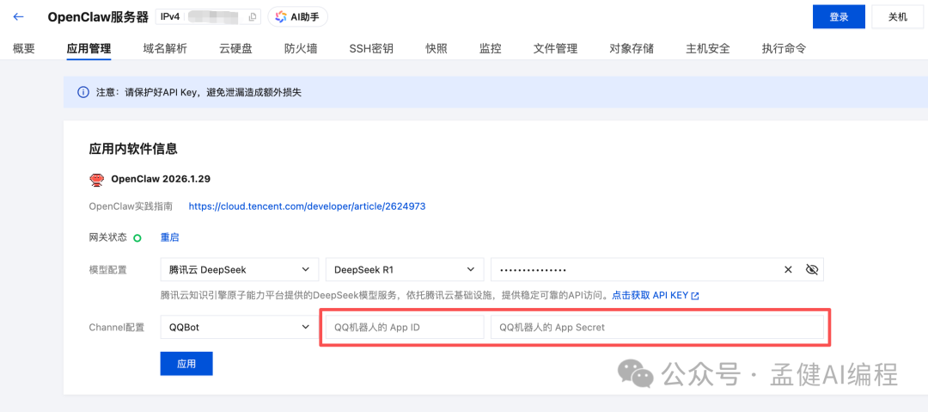Clear the API key with X icon
This screenshot has height=412, width=928.
(x=788, y=269)
